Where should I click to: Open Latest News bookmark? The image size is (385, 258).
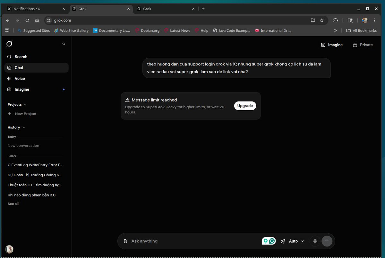[177, 30]
